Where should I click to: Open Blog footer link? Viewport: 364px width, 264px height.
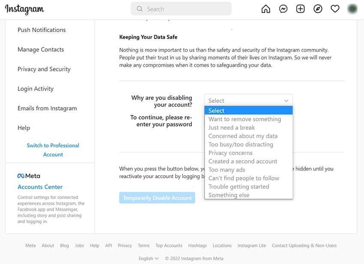point(64,246)
